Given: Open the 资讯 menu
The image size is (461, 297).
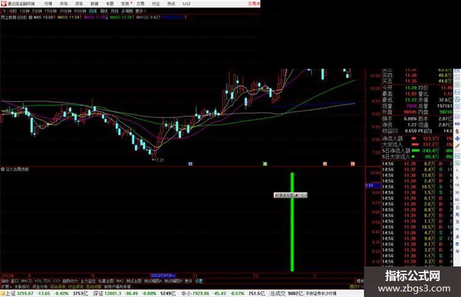Looking at the screenshot, I should pos(79,3).
